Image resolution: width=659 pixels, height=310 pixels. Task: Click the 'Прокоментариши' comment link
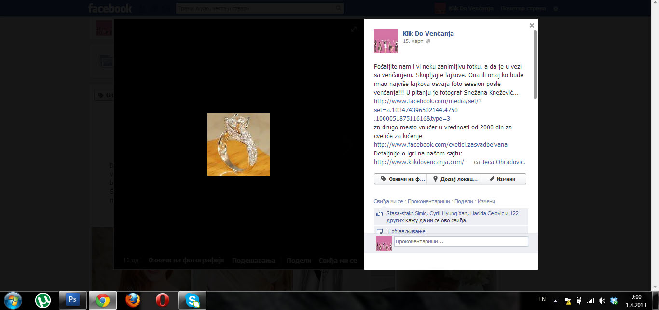coord(428,201)
